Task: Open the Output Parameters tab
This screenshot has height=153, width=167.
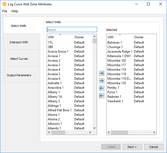Action: (19, 75)
